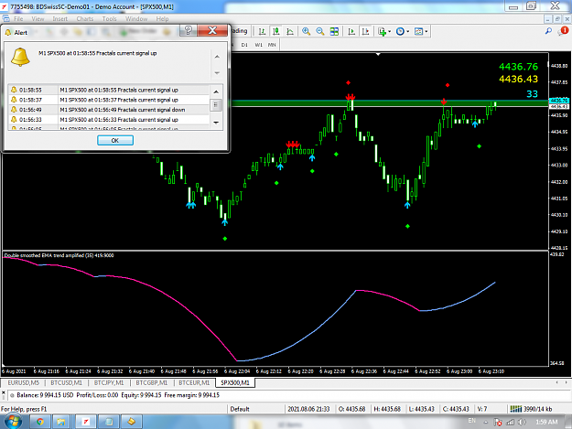Image resolution: width=572 pixels, height=429 pixels.
Task: Select the D1 timeframe
Action: pyautogui.click(x=244, y=45)
